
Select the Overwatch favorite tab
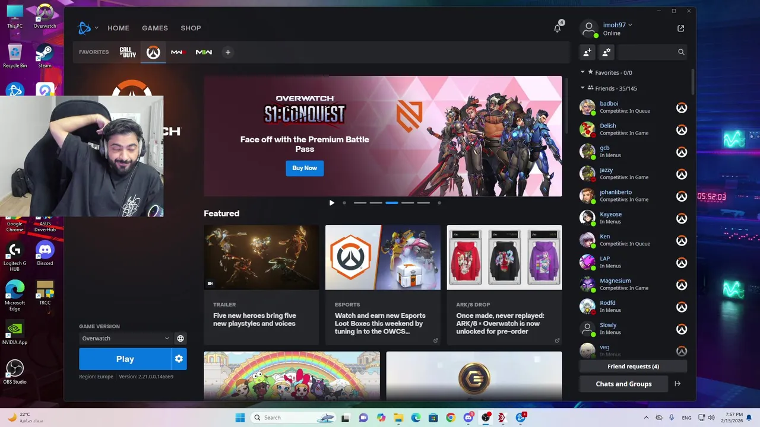coord(153,52)
